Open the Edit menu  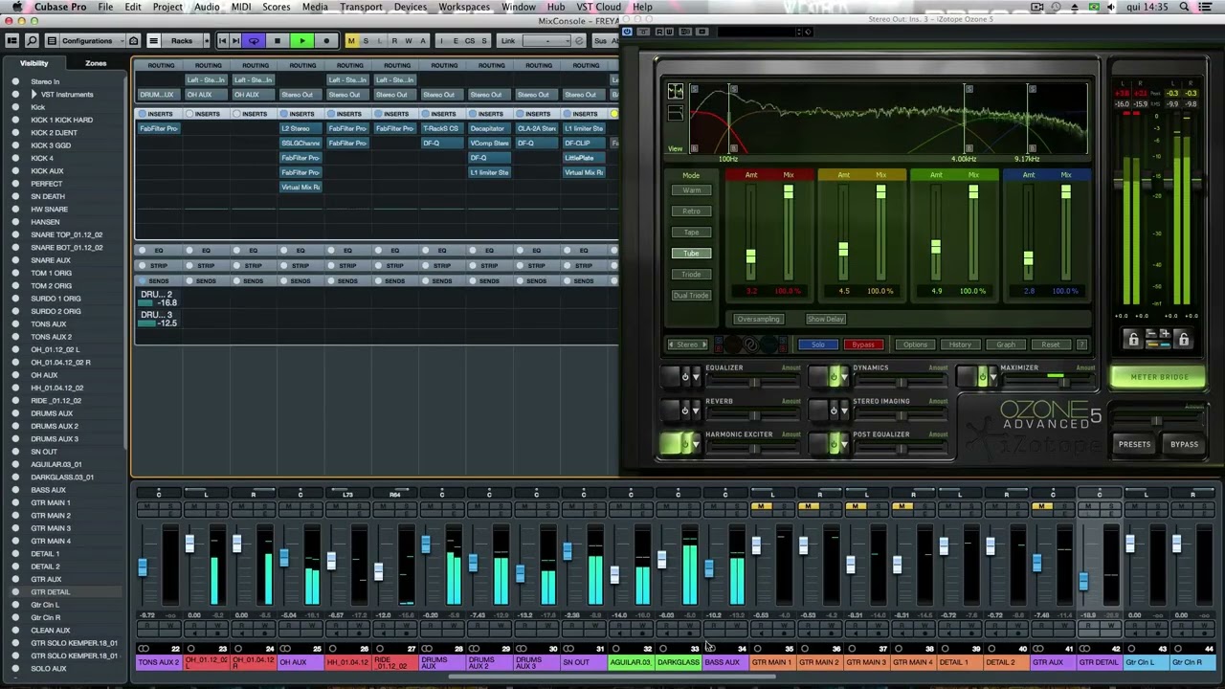[133, 7]
